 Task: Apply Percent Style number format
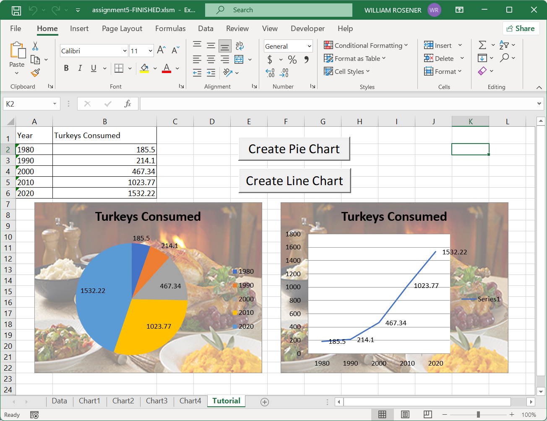click(292, 60)
